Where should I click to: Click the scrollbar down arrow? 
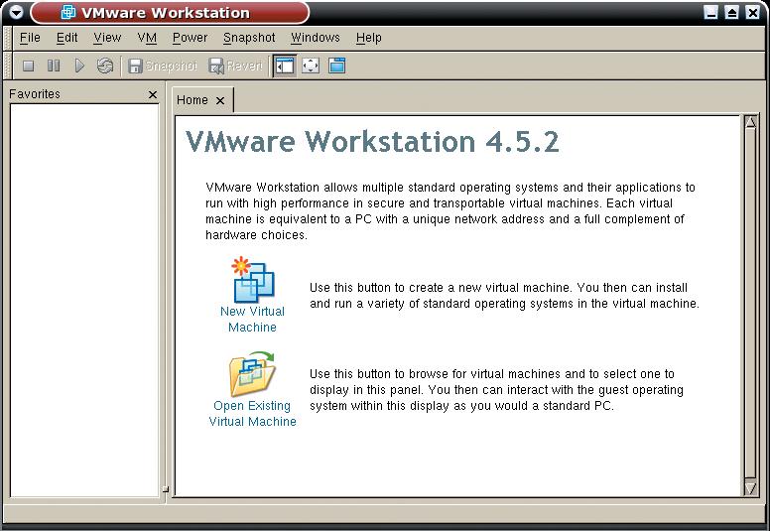click(x=750, y=488)
